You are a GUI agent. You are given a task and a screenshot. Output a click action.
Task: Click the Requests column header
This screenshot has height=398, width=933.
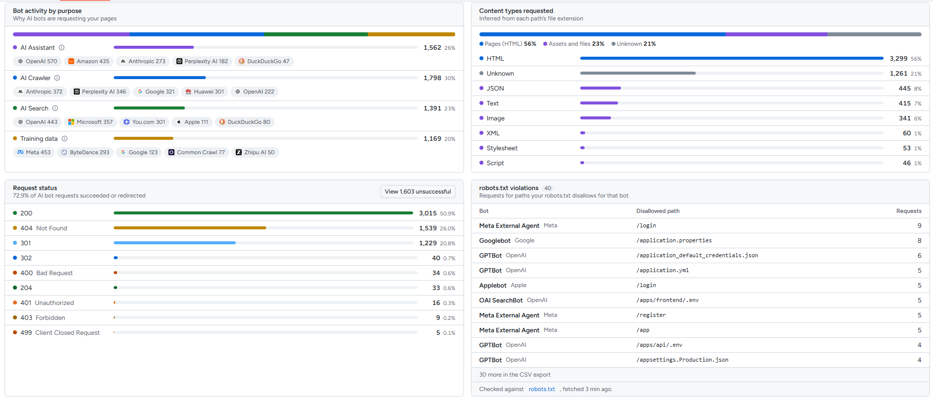(x=909, y=211)
